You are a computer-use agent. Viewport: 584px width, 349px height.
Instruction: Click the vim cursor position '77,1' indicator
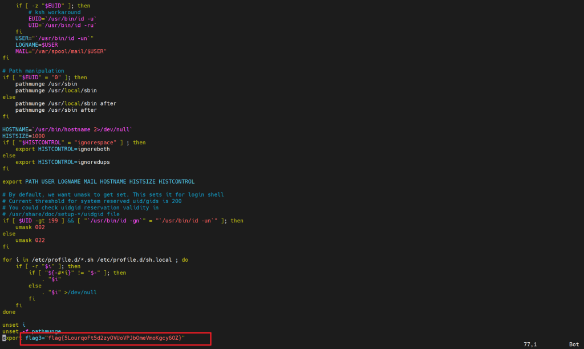[530, 344]
